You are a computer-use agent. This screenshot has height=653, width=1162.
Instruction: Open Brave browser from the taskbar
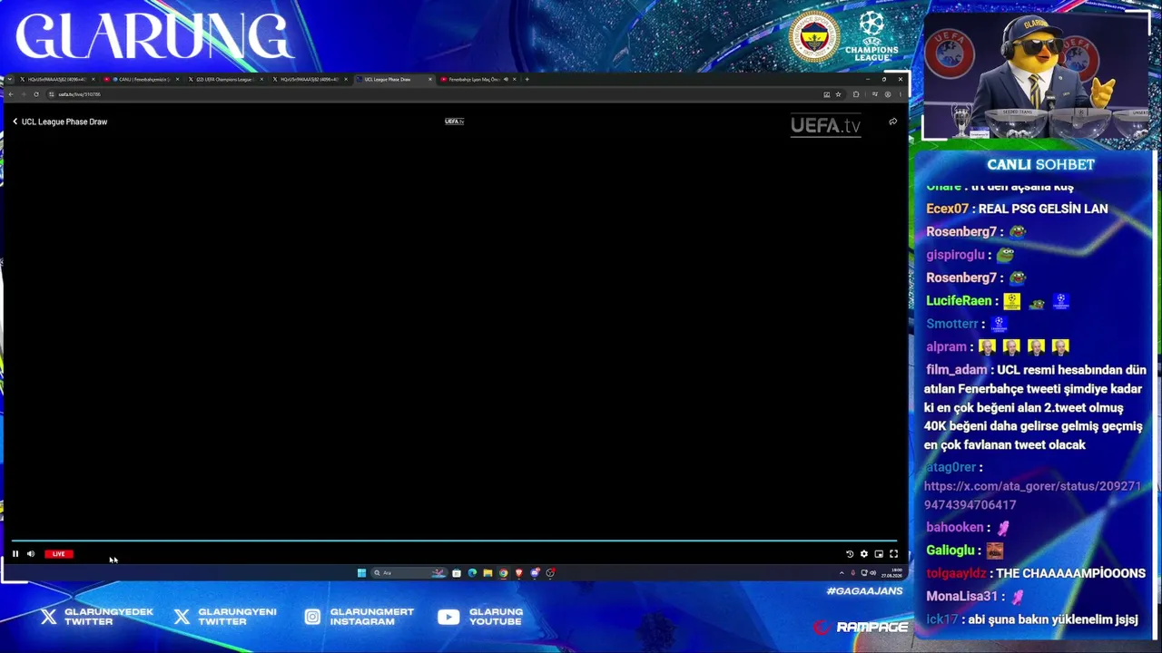tap(519, 573)
